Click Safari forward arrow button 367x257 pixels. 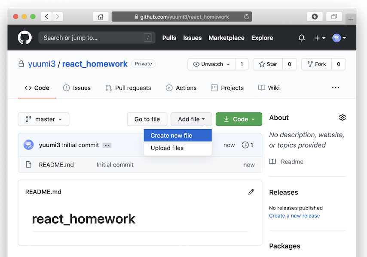pyautogui.click(x=58, y=17)
